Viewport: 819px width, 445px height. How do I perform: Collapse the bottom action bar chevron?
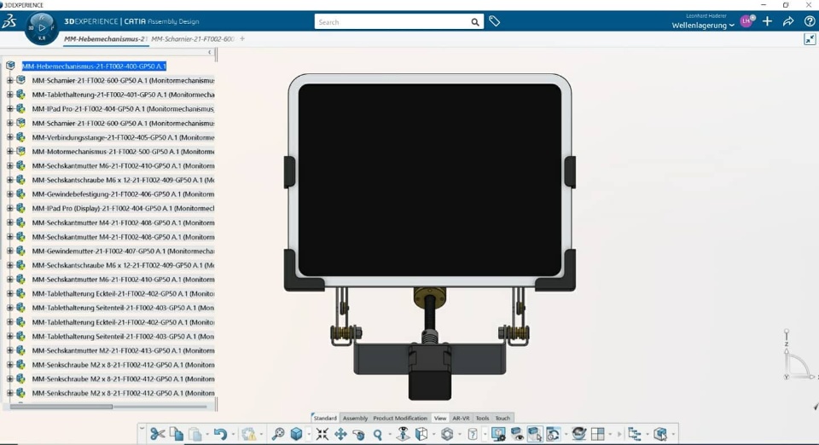click(142, 428)
